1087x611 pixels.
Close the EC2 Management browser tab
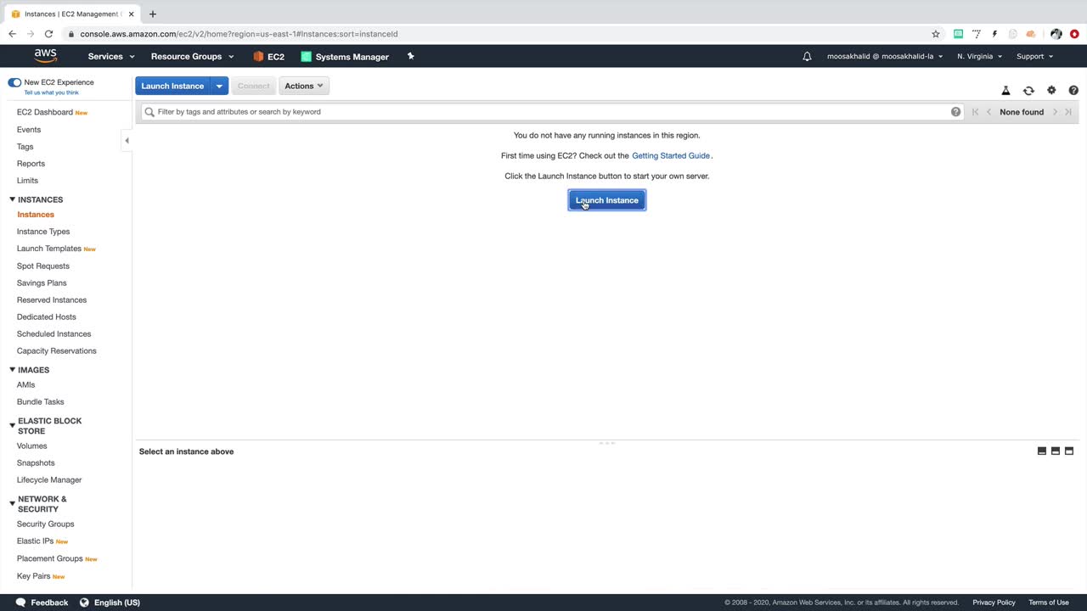(132, 14)
